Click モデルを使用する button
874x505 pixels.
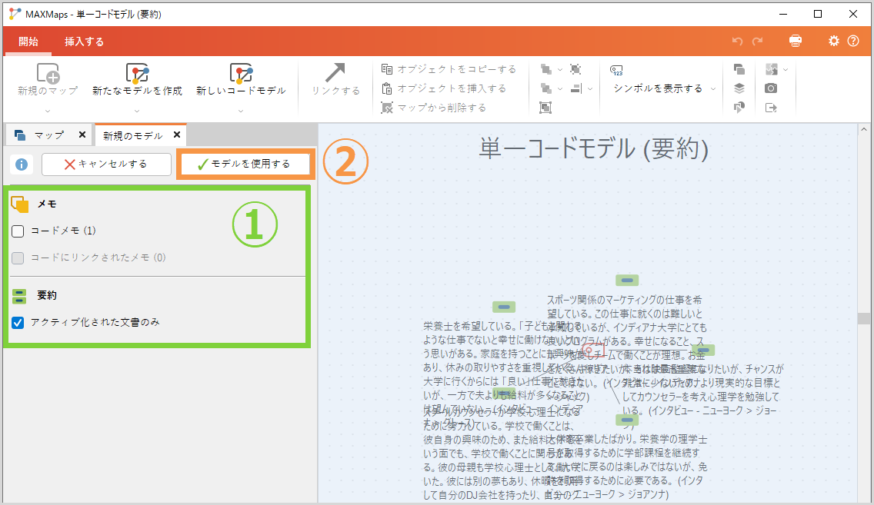245,164
